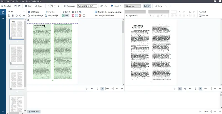Click Analyze Page
The height and width of the screenshot is (114, 222).
51,16
